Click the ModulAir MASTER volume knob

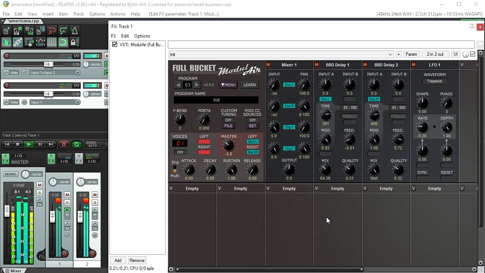pos(228,145)
